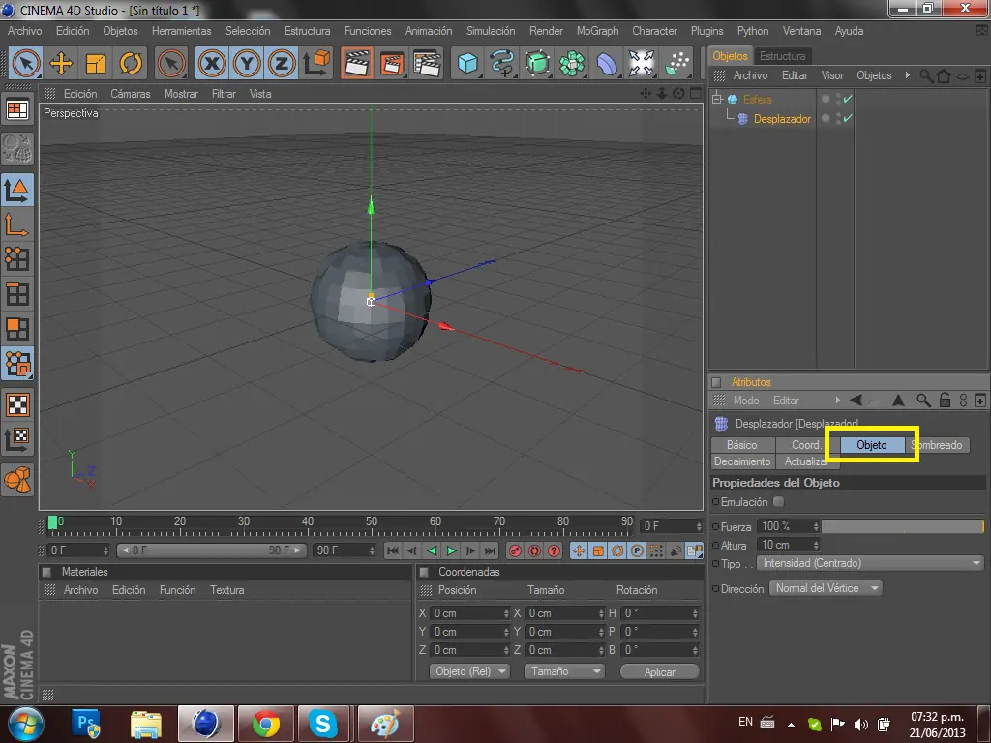Open Photoshop from the taskbar
This screenshot has height=743, width=991.
coord(86,724)
